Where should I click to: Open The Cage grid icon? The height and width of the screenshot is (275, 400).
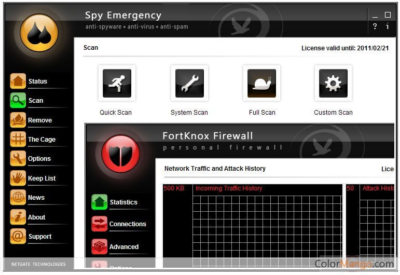18,139
